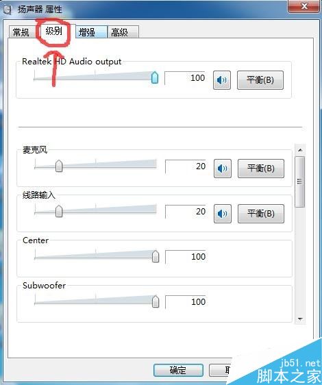Screen dimensions: 322x385
Task: Open 平衡(B) for Realtek HD Audio output
Action: coord(260,80)
